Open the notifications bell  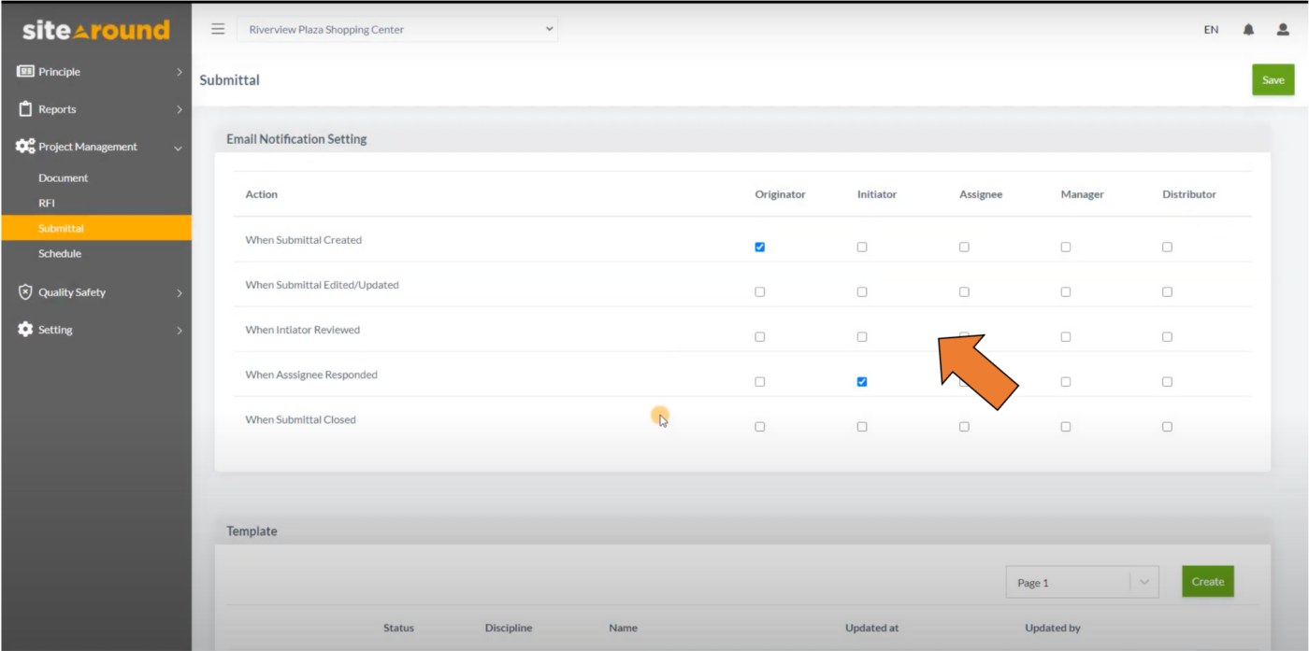(x=1247, y=29)
